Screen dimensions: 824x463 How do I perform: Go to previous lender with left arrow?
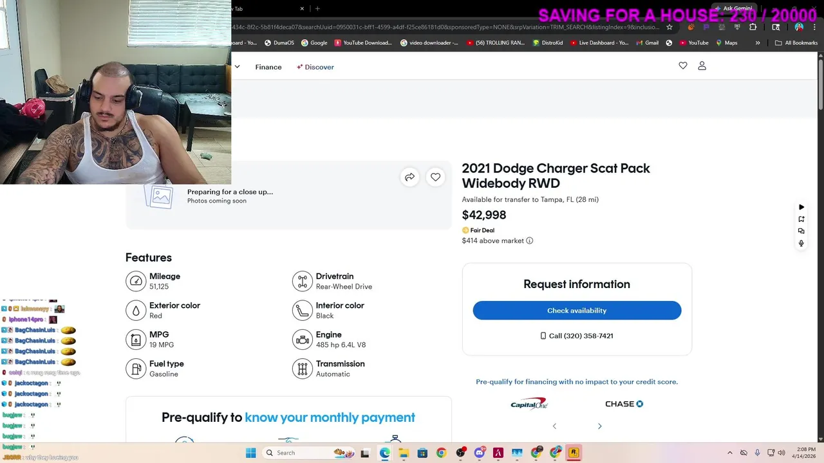click(554, 426)
